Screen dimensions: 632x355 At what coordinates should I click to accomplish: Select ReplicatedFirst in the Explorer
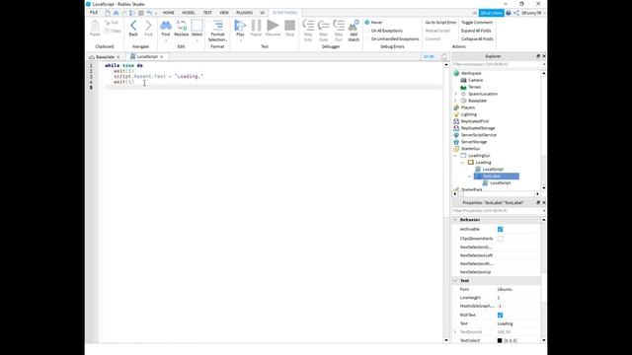[475, 121]
